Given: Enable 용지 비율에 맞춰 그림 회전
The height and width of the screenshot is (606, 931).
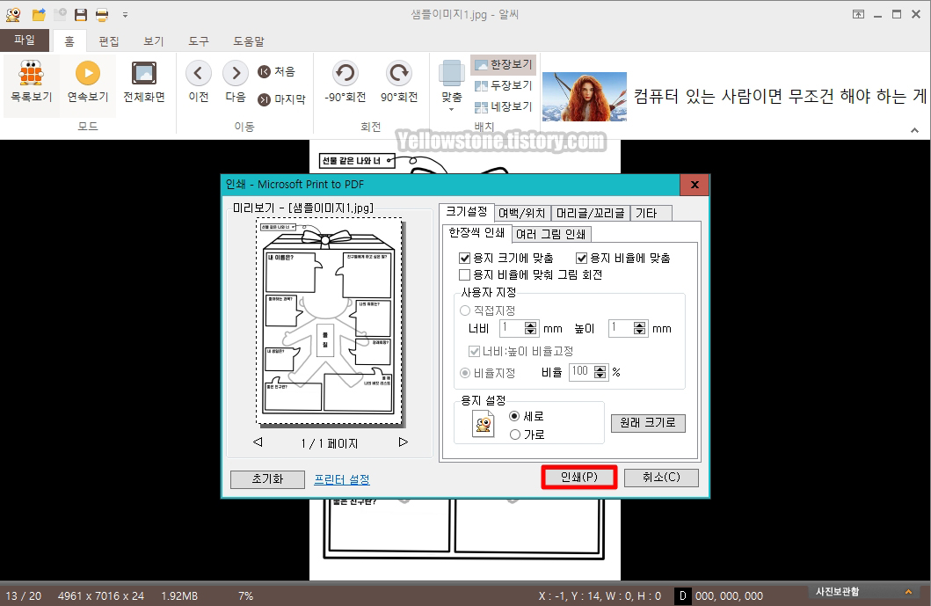Looking at the screenshot, I should (466, 274).
